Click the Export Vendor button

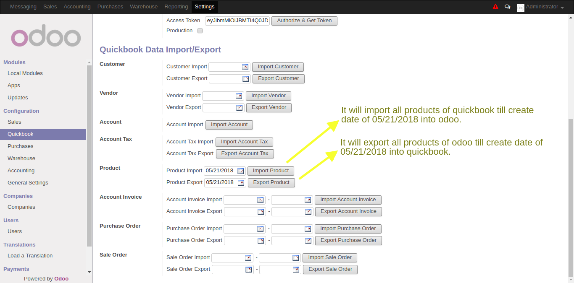[269, 107]
